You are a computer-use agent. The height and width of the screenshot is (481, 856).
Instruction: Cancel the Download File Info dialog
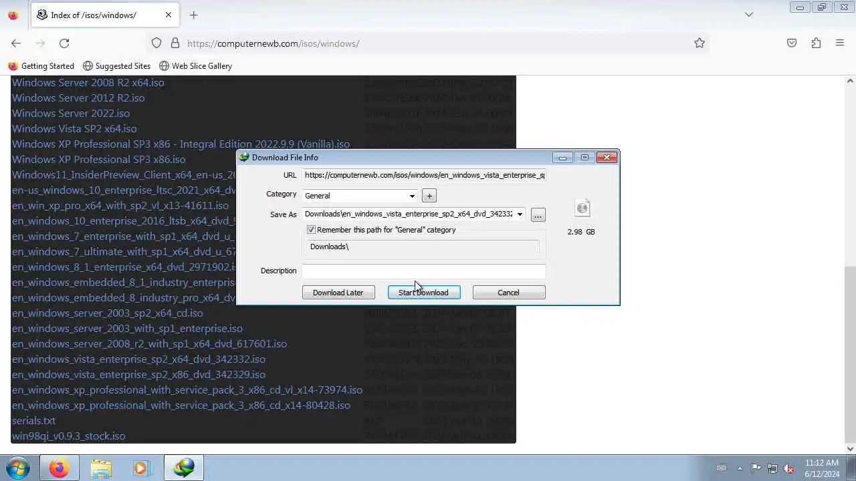click(x=509, y=293)
